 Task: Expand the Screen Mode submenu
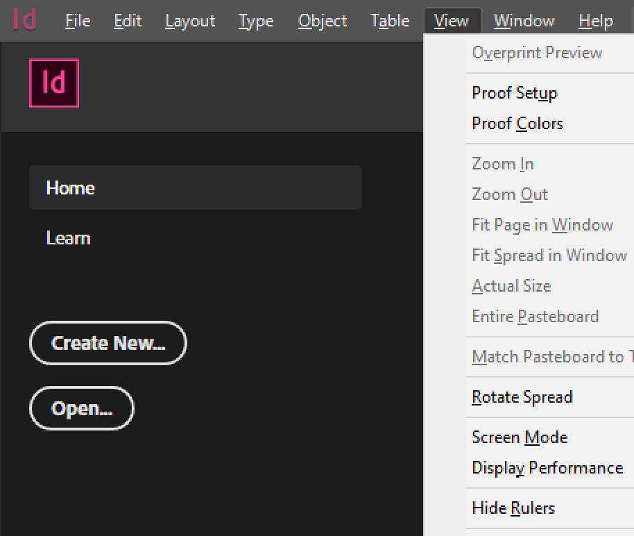click(x=520, y=437)
